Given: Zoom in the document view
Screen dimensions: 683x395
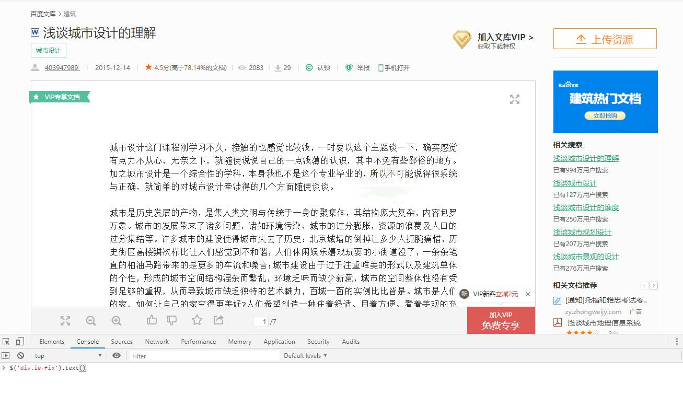Looking at the screenshot, I should click(x=117, y=320).
